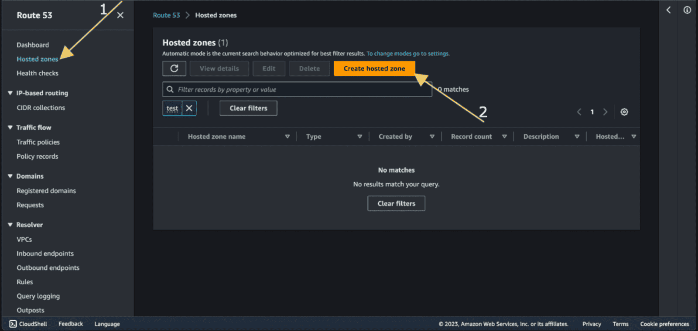Collapse the right side panel arrow

pyautogui.click(x=668, y=10)
